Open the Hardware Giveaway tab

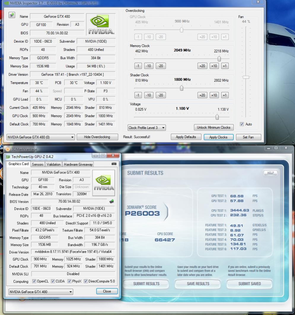pyautogui.click(x=78, y=164)
